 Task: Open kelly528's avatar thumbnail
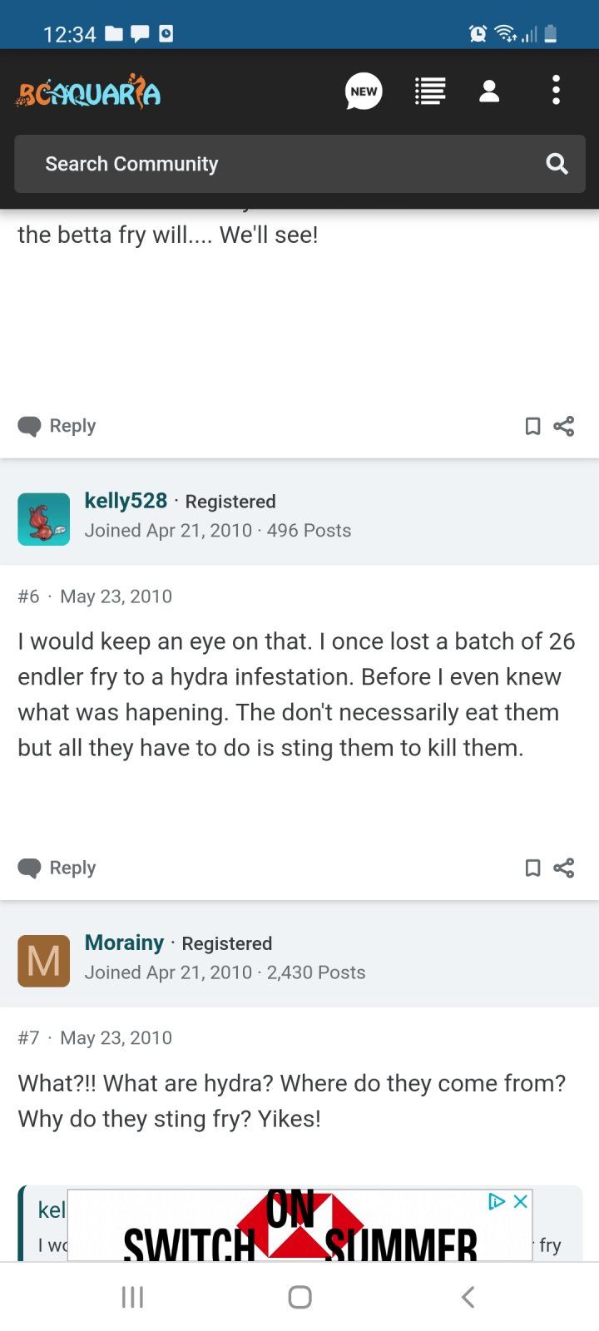pyautogui.click(x=43, y=519)
